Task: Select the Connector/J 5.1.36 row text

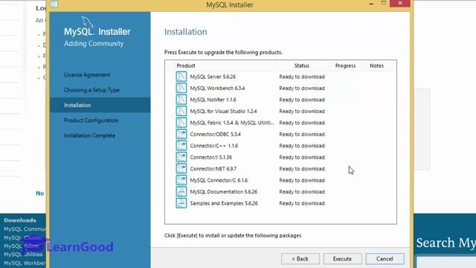Action: coord(211,157)
